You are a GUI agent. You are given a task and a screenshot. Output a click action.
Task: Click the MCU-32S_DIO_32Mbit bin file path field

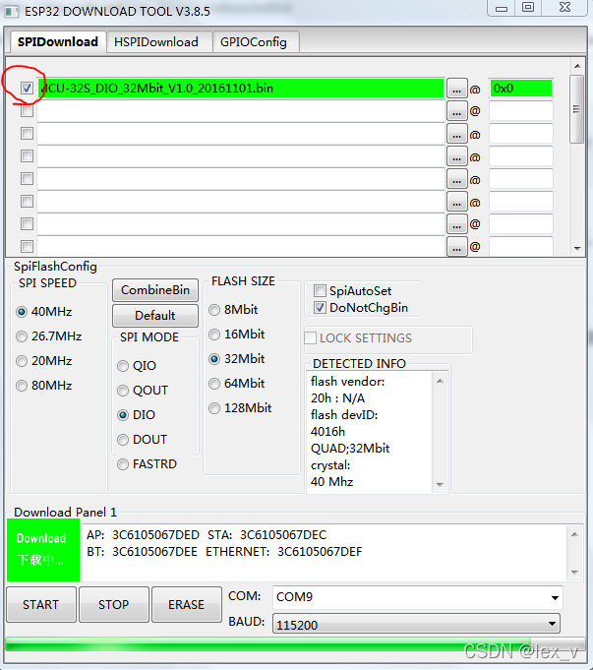point(241,89)
